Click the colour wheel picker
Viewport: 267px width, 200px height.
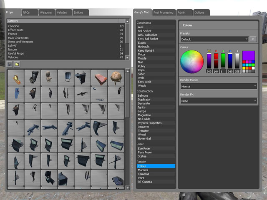192,61
